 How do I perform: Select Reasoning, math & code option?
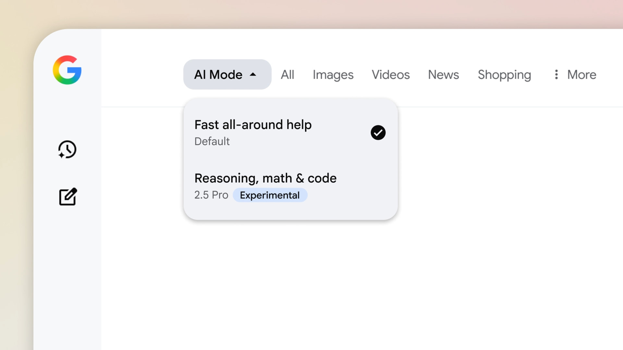[265, 178]
